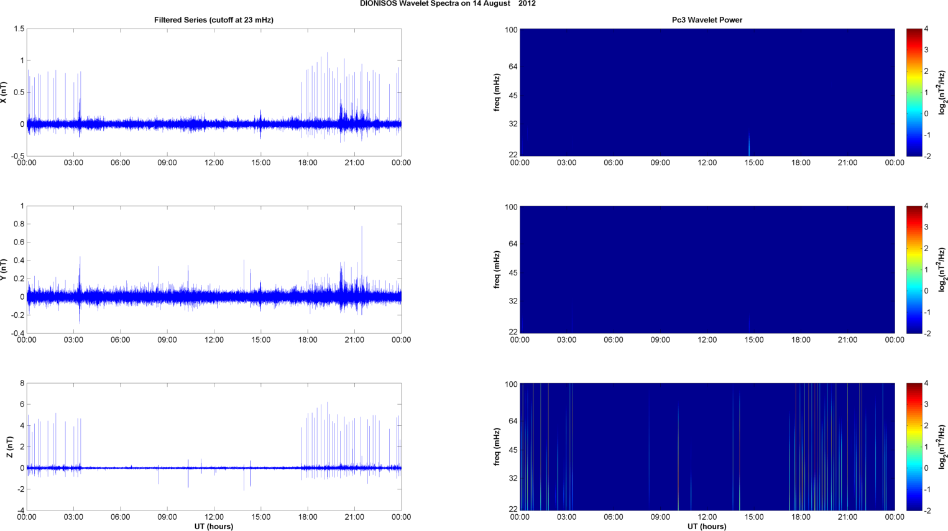This screenshot has width=948, height=531.
Task: Select the Y (nT) filtered series plot
Action: coord(214,269)
